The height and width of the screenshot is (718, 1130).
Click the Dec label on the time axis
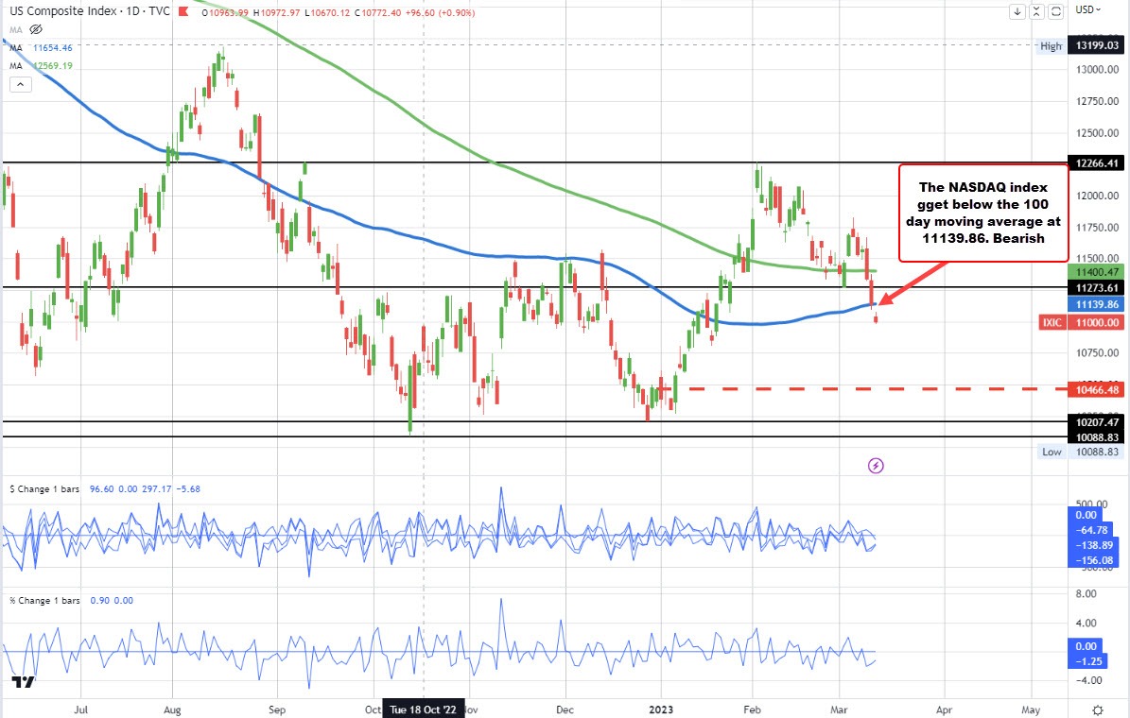(565, 710)
